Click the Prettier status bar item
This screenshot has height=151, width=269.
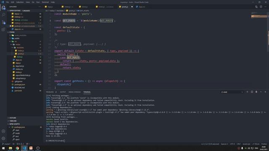coord(264,144)
